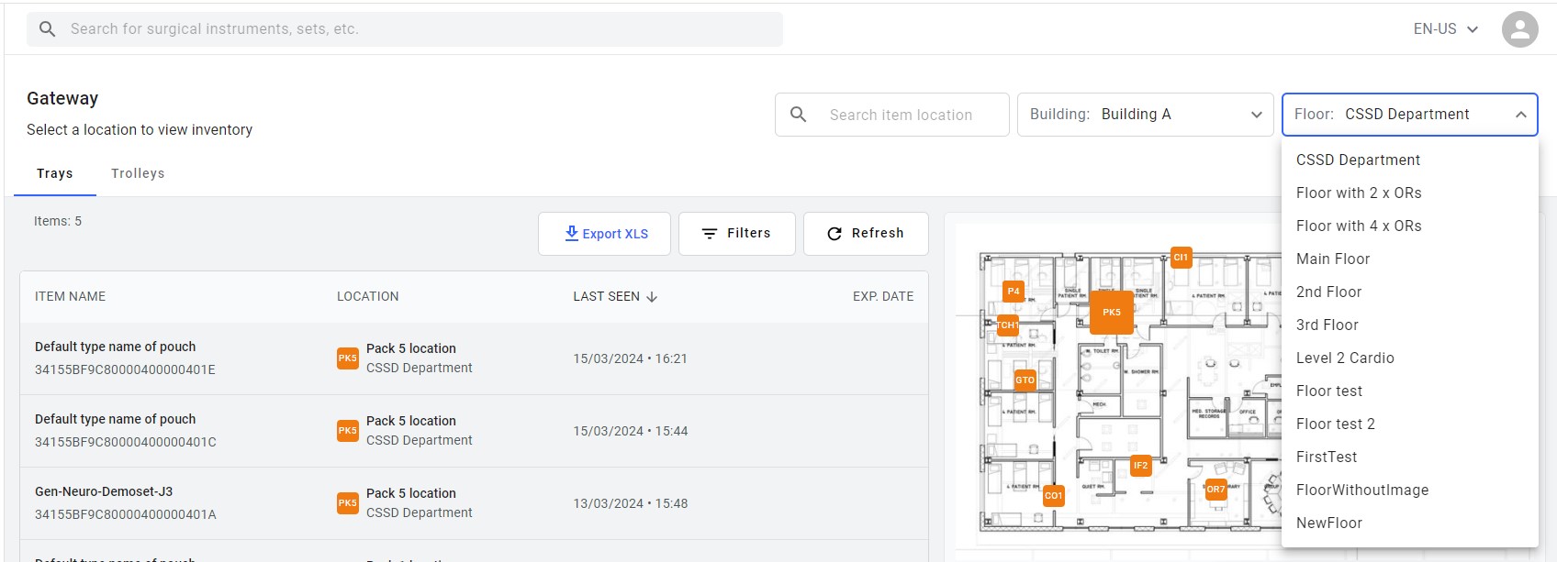Viewport: 1557px width, 562px height.
Task: Open the EN-US language dropdown
Action: [1446, 29]
